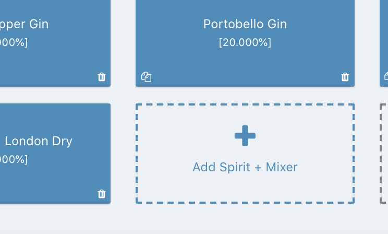Click copy icon on right-edge partial card
Viewport: 388px width, 234px height.
(386, 76)
